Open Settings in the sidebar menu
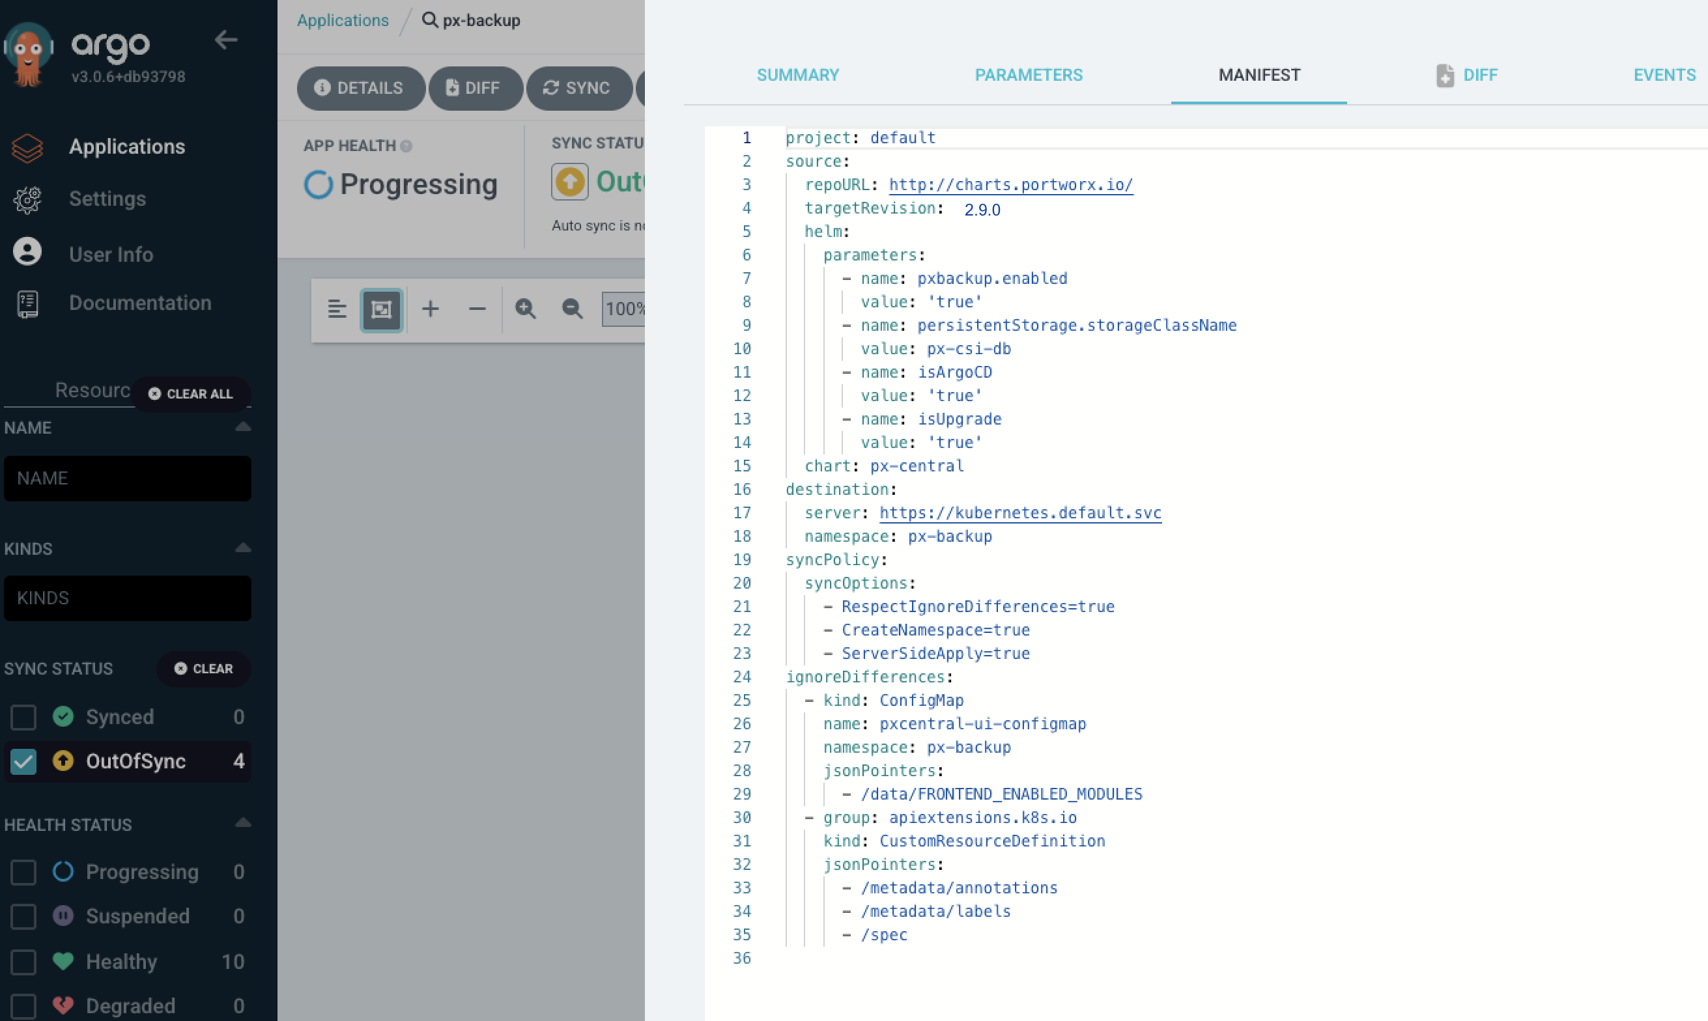 pos(107,199)
